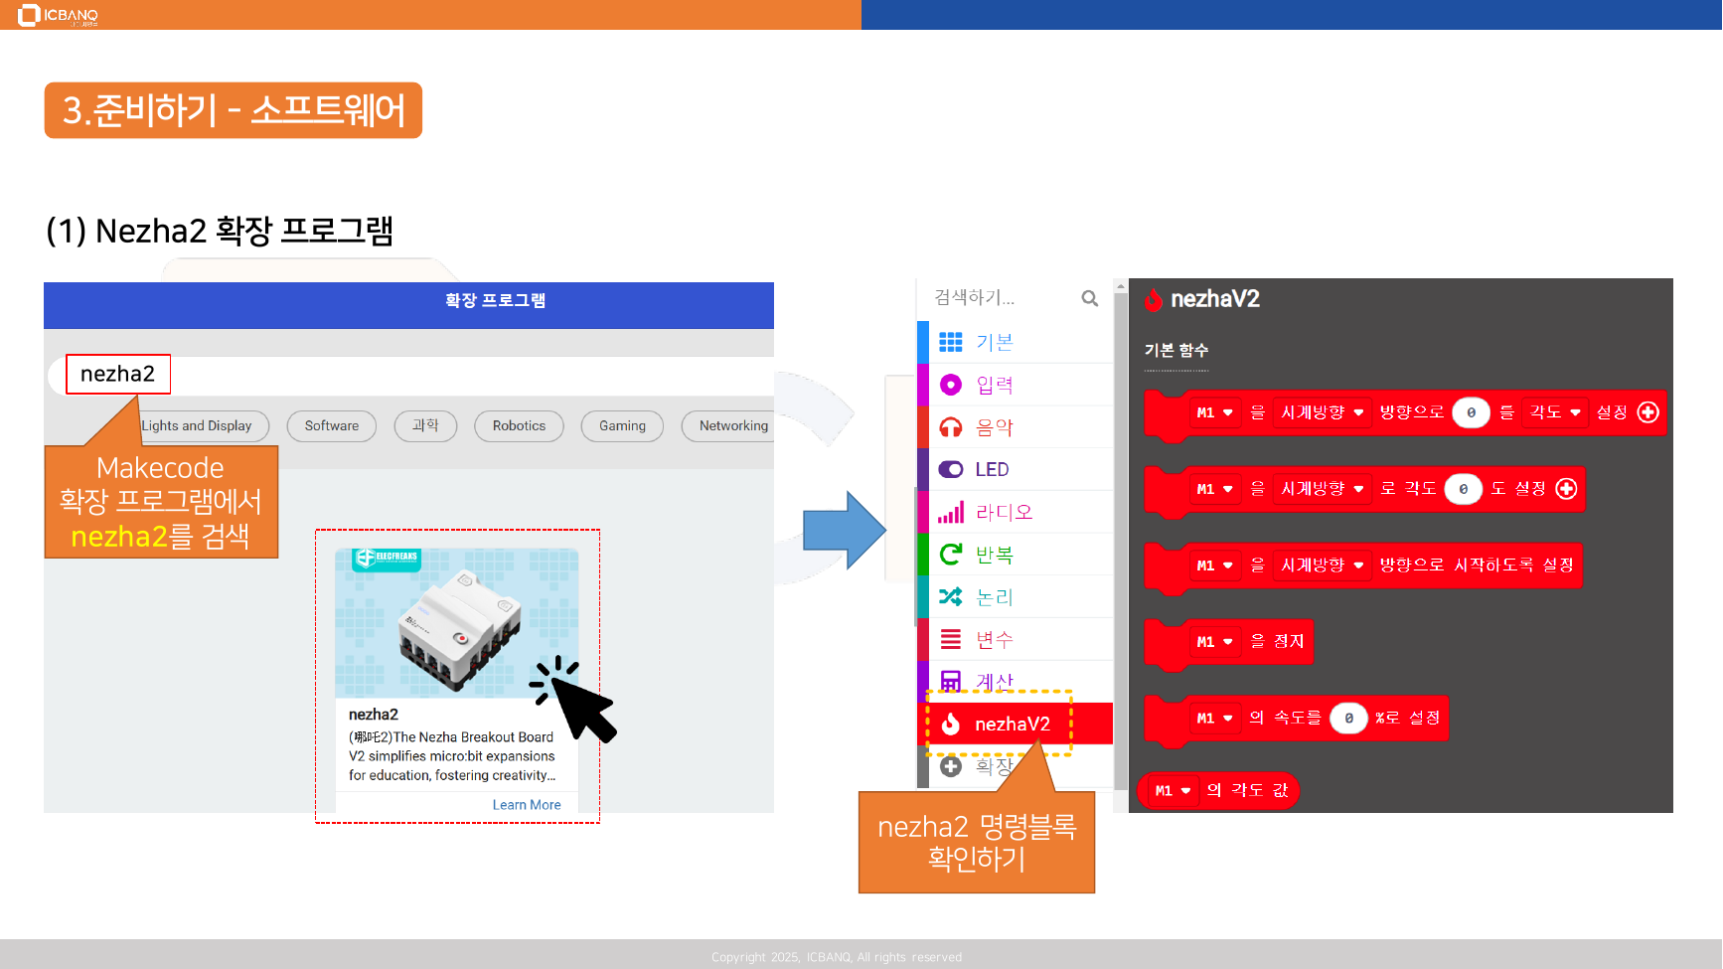
Task: Open M1 dropdown on 방향으로 각도 설정 block
Action: (1214, 412)
